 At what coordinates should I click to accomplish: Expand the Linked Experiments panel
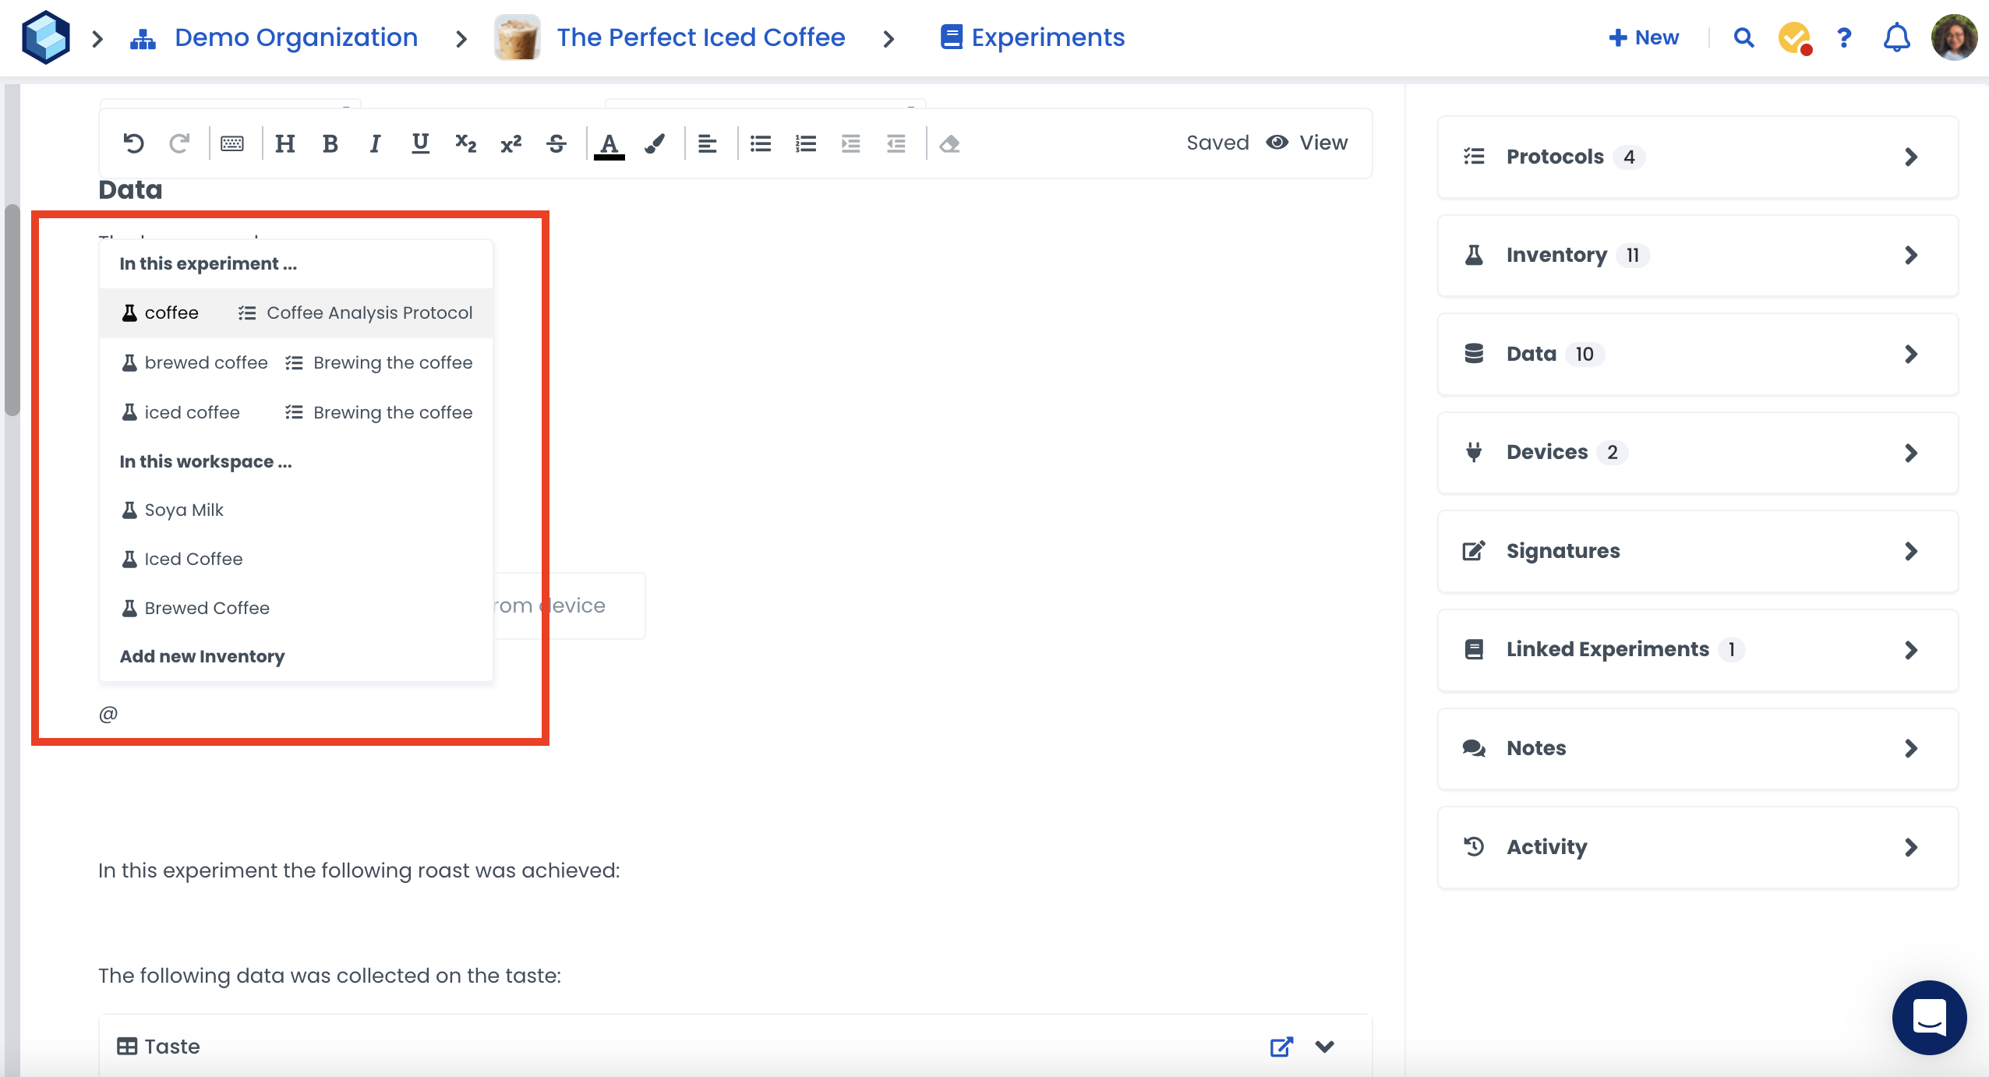point(1698,650)
